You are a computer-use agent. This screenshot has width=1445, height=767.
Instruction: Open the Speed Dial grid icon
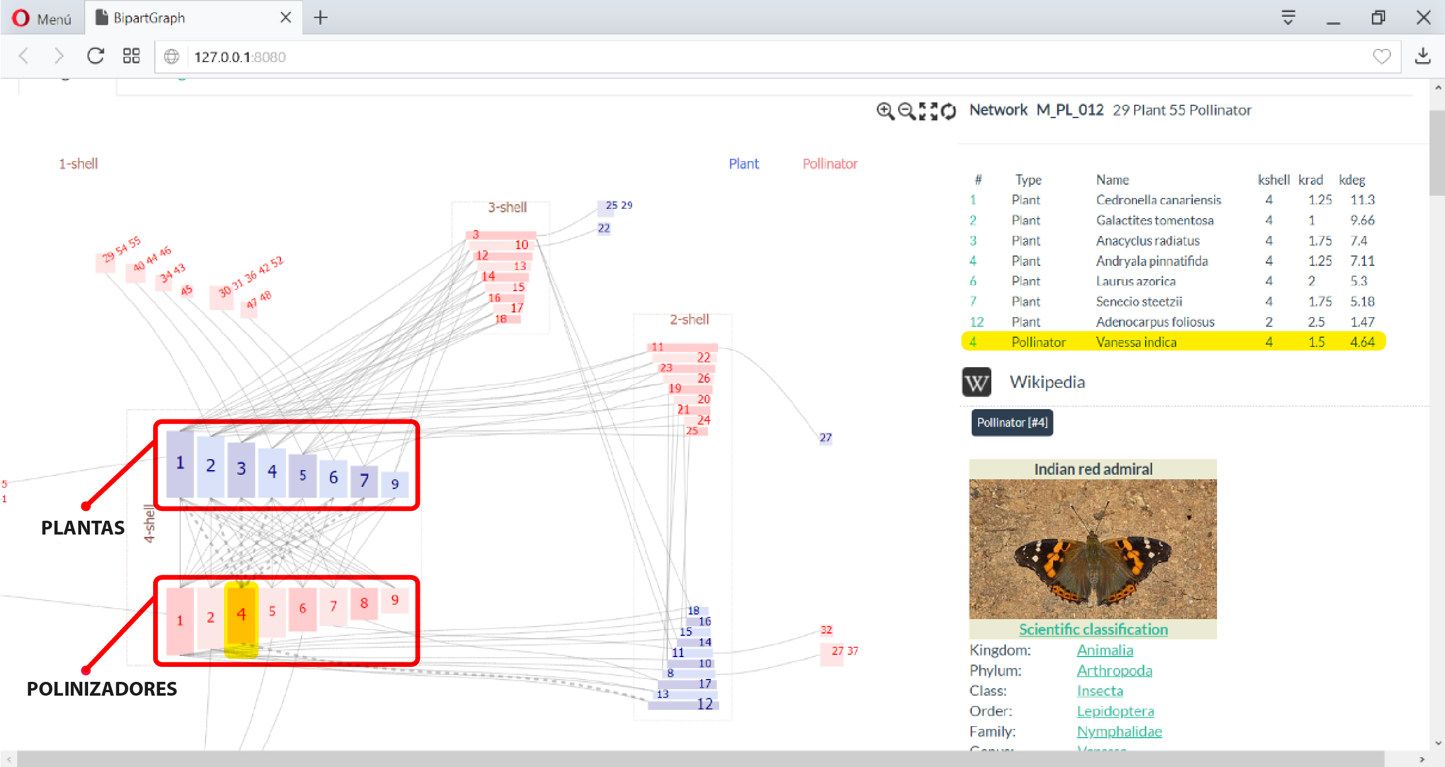(131, 56)
